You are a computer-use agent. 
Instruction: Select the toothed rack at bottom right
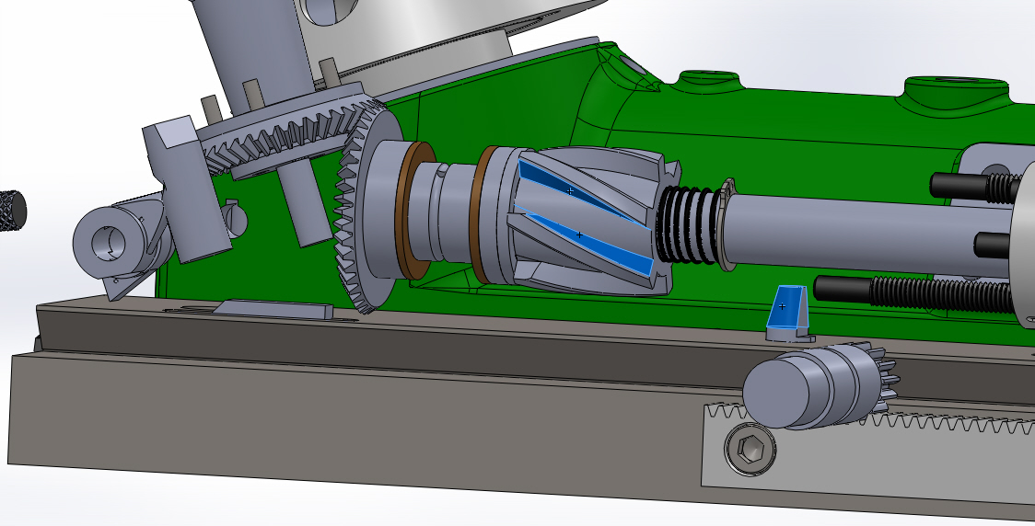(x=921, y=430)
